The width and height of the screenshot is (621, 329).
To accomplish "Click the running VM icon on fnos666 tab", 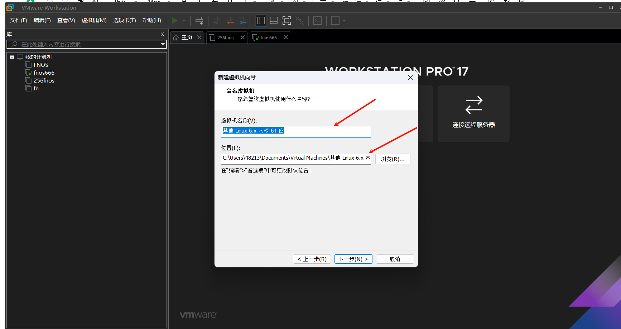I will tap(255, 38).
